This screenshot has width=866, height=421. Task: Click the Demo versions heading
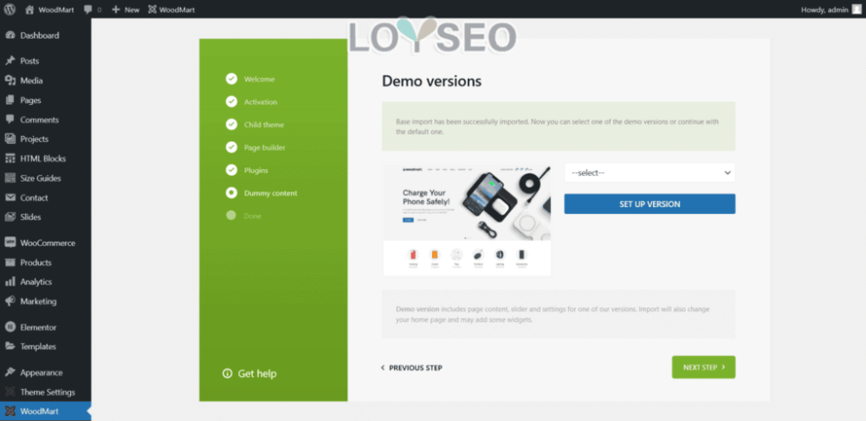coord(432,81)
